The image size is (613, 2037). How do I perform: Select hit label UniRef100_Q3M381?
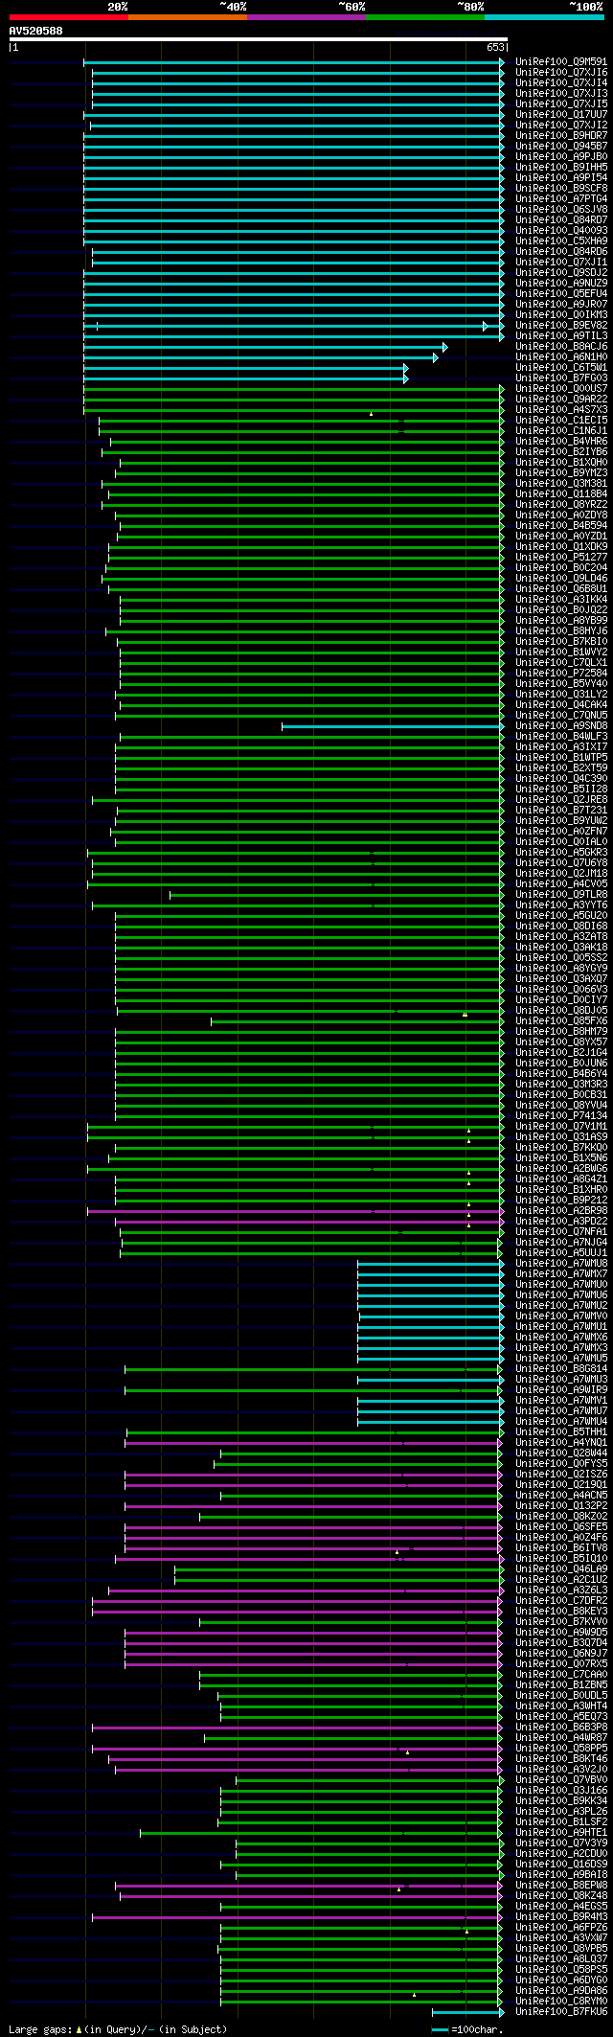[x=561, y=484]
